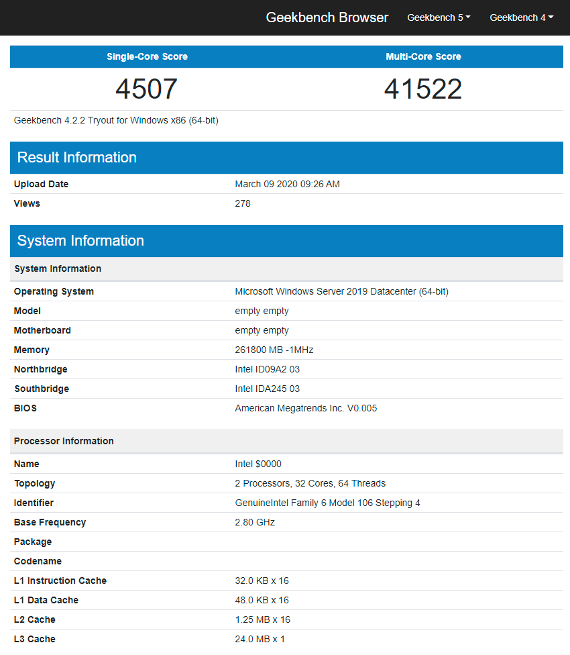The height and width of the screenshot is (655, 570).
Task: Select the Southbridge value Intel IDA245 03
Action: click(267, 389)
